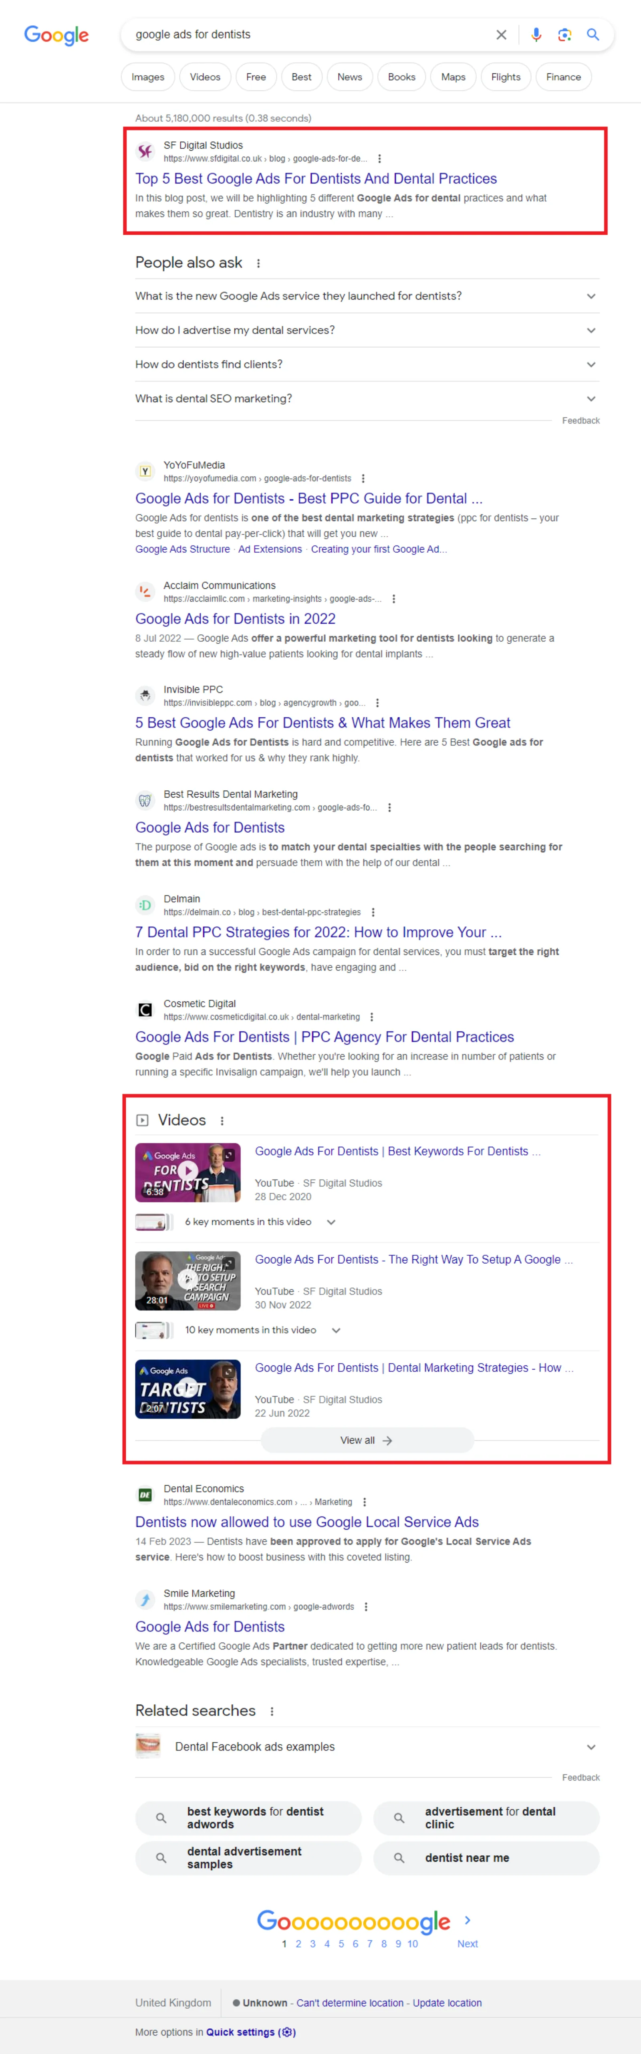Click the Google Ads Structure sitelink
641x2054 pixels.
click(183, 550)
